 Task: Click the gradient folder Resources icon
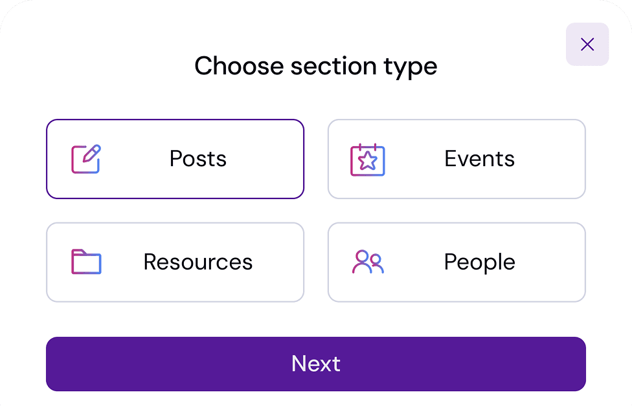click(86, 262)
